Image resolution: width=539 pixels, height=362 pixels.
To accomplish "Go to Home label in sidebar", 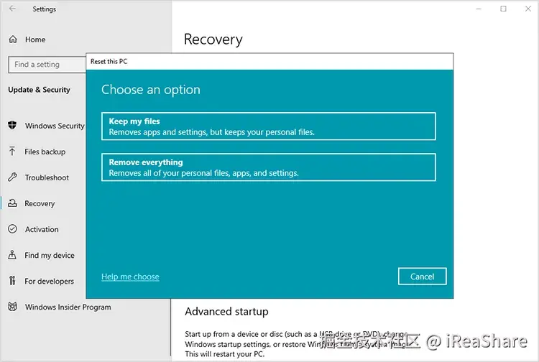I will pos(35,40).
